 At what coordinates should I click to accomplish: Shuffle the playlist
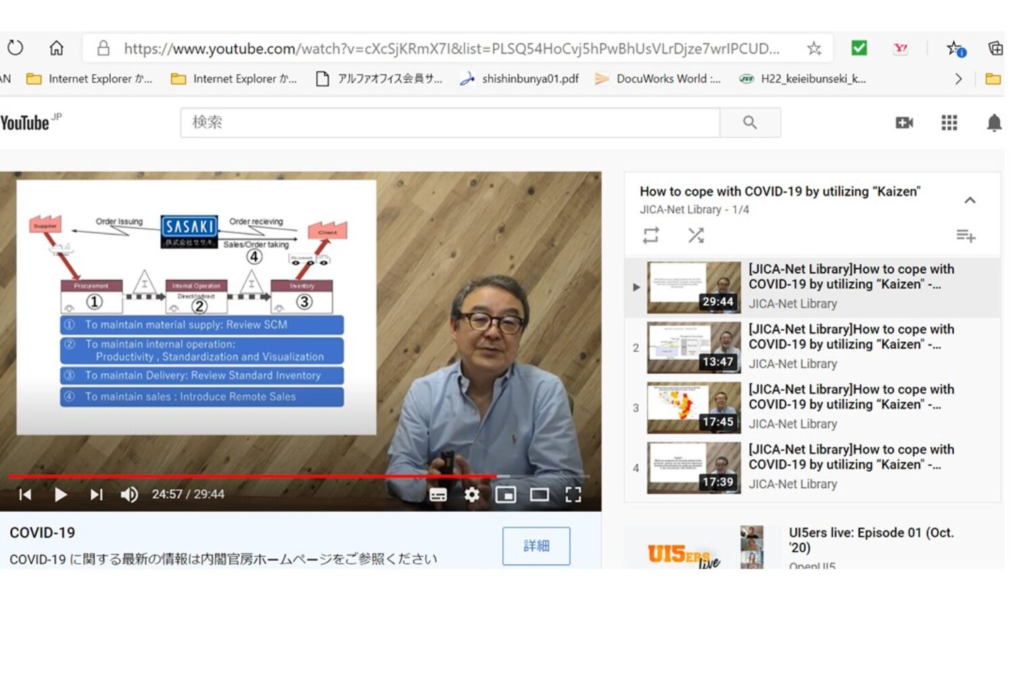pyautogui.click(x=696, y=235)
